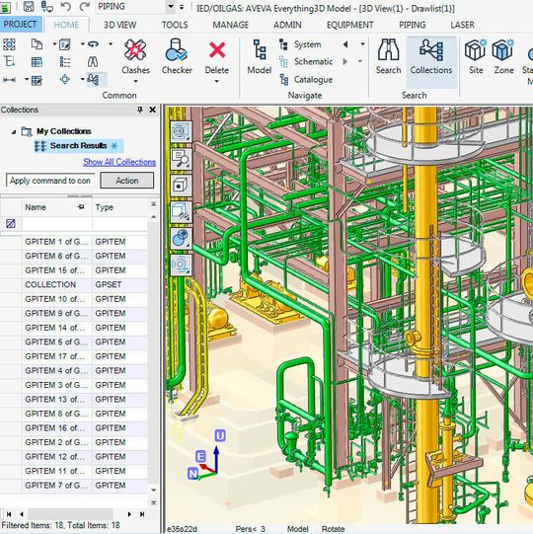
Task: Click the filter row clear icon
Action: (11, 224)
